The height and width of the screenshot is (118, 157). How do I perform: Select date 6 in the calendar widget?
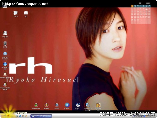(146, 9)
